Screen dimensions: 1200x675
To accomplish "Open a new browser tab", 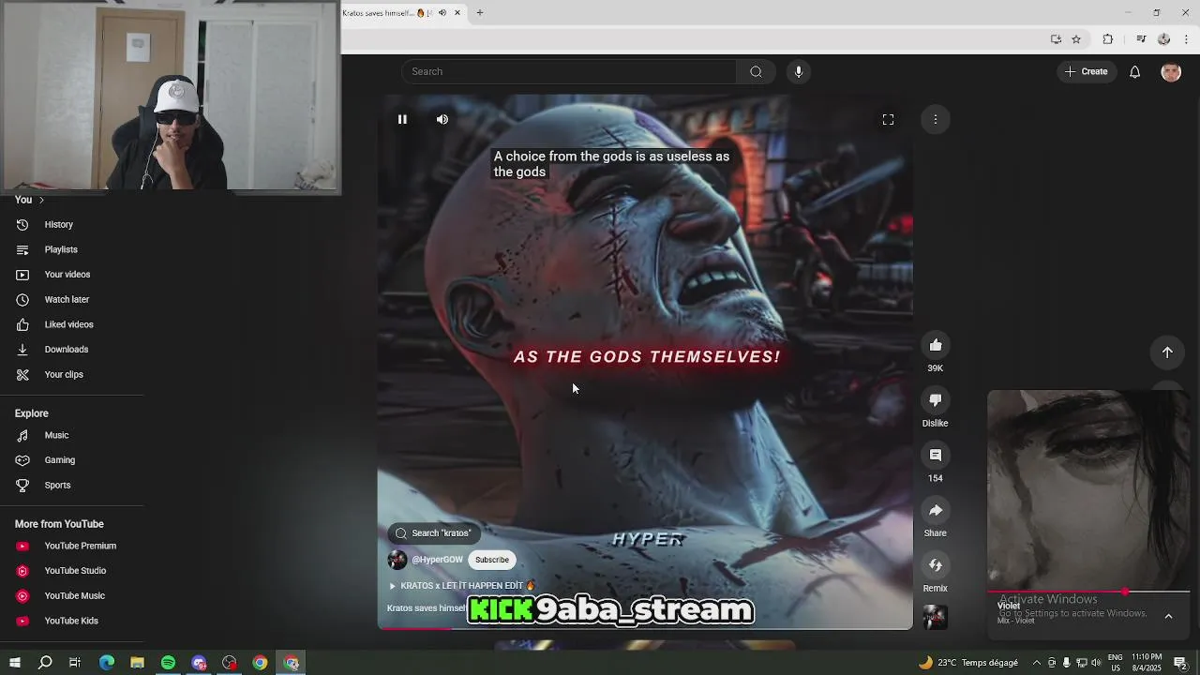I will pos(479,12).
